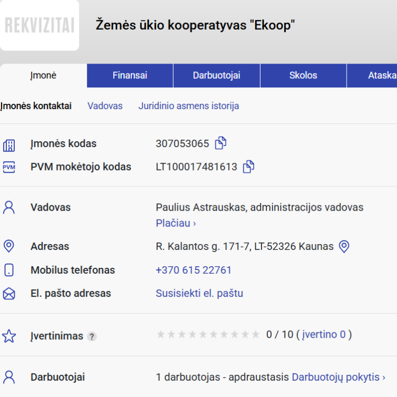
Task: Select the value LT100017481613
Action: click(x=196, y=167)
